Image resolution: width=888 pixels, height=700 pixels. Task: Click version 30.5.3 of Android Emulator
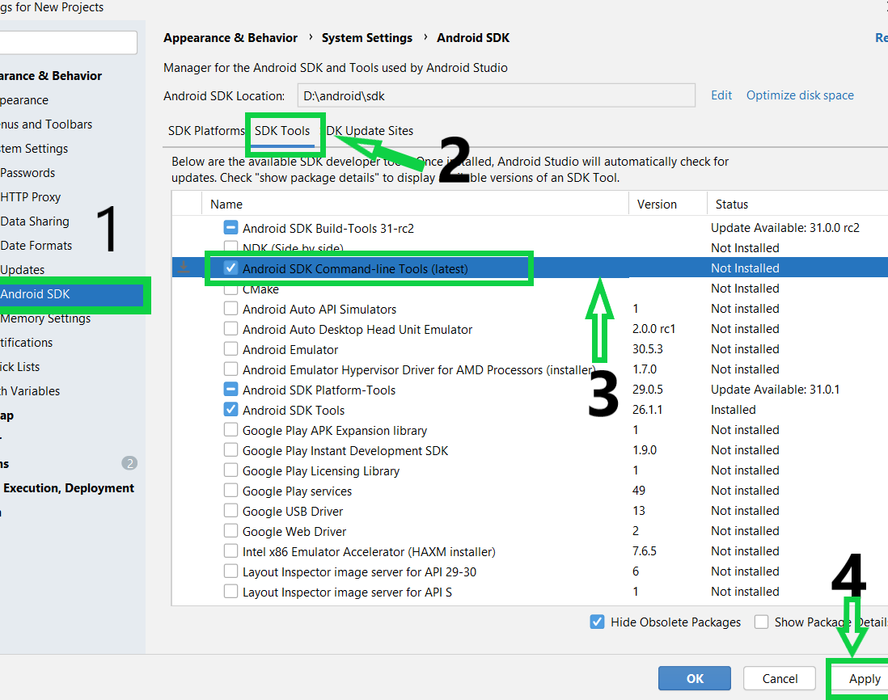click(647, 349)
